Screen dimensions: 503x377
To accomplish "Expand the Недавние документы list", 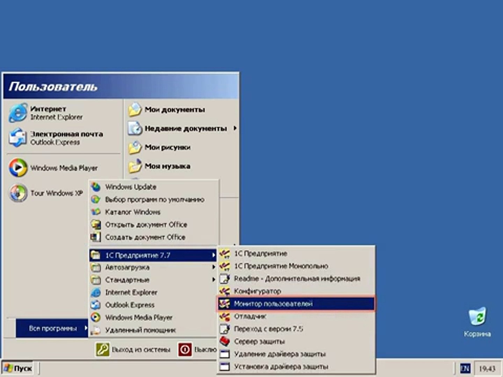I will pyautogui.click(x=182, y=128).
